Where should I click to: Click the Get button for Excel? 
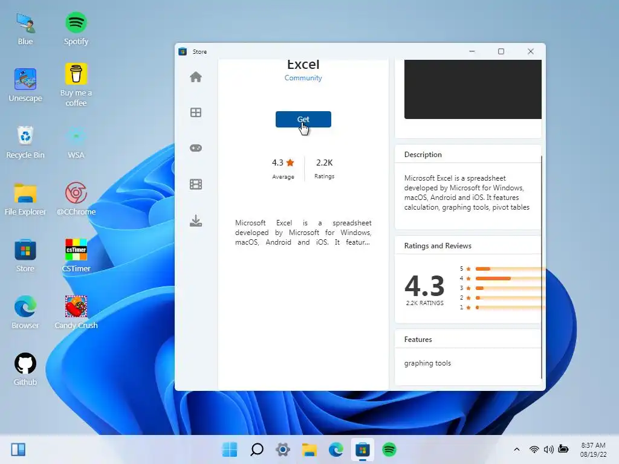coord(303,119)
